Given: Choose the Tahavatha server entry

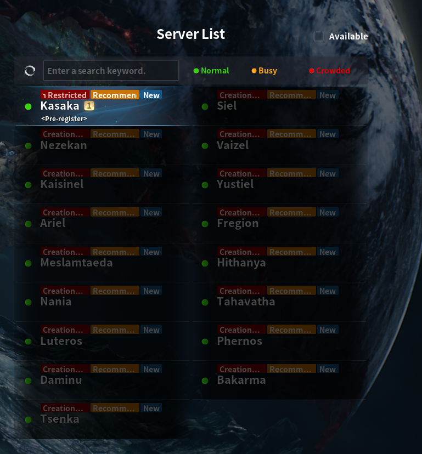Looking at the screenshot, I should [x=279, y=302].
